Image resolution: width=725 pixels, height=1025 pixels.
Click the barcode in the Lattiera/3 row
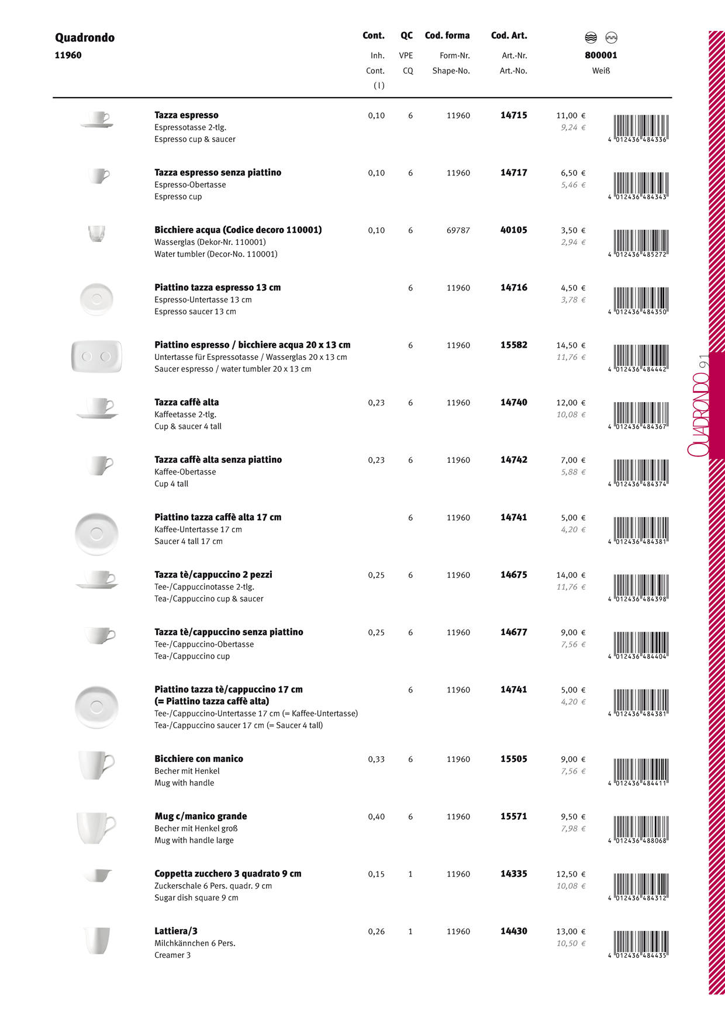click(640, 944)
